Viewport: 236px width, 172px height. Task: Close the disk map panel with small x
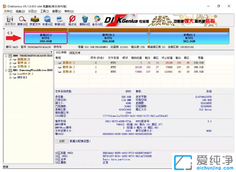(x=4, y=29)
